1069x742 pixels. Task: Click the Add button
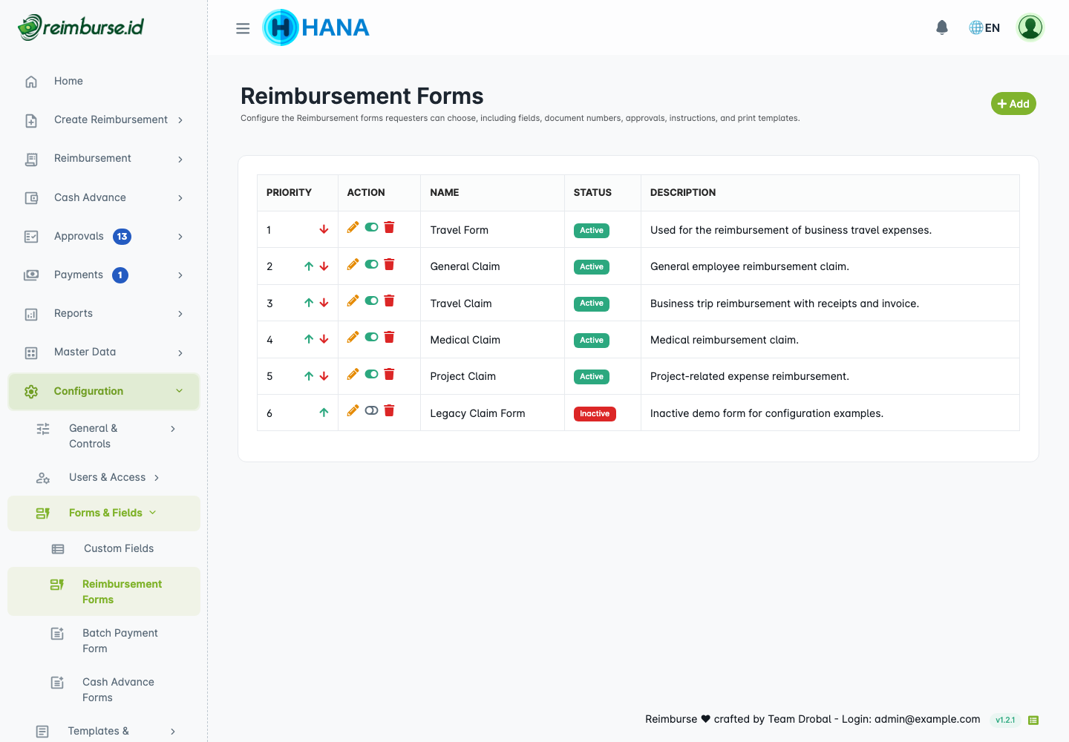click(x=1013, y=104)
